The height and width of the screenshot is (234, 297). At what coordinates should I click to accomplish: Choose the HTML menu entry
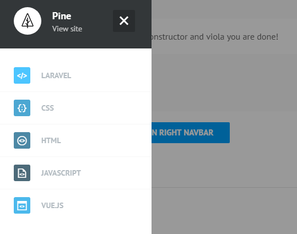pyautogui.click(x=51, y=140)
